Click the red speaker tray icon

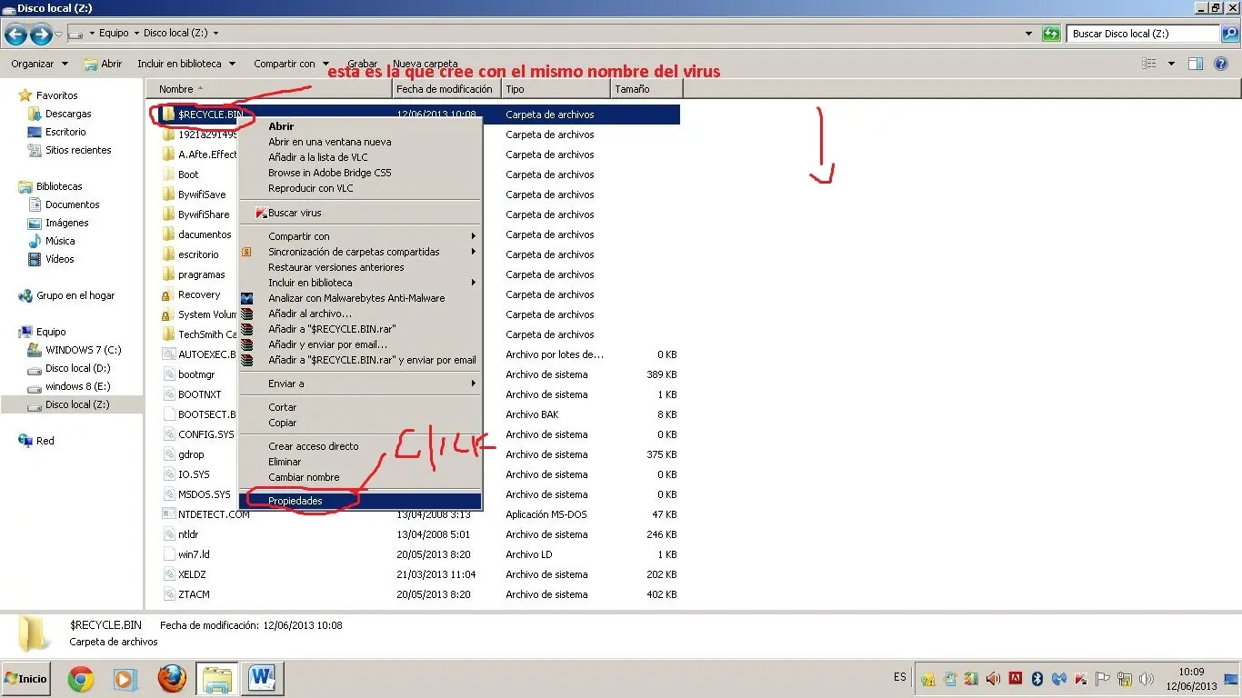pos(993,679)
